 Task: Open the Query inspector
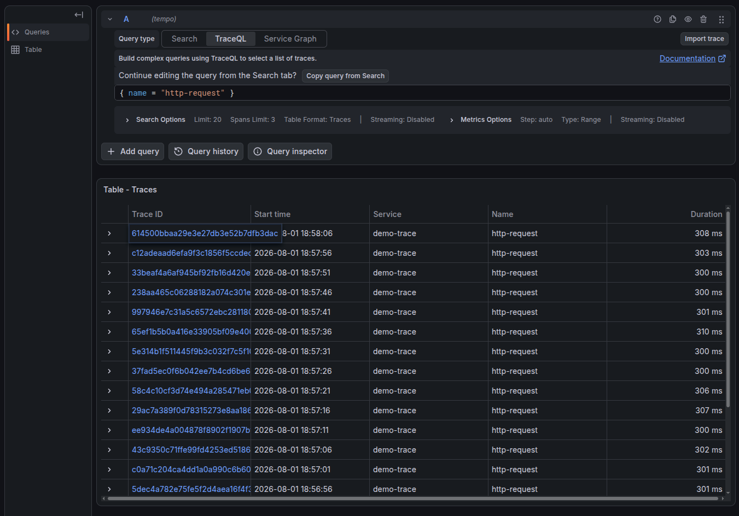[290, 151]
